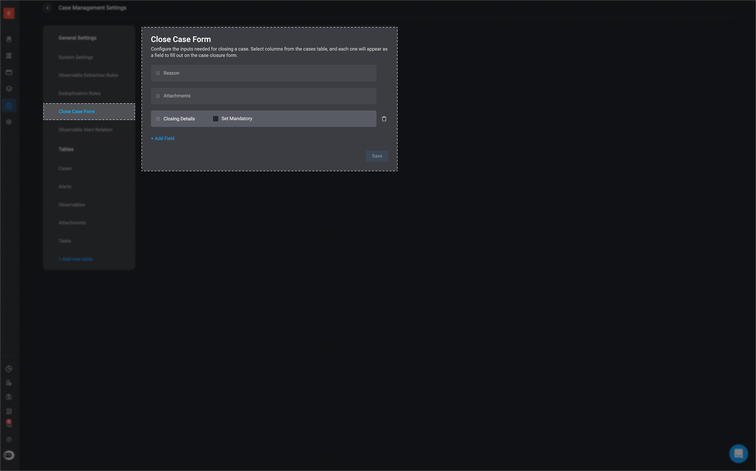This screenshot has height=471, width=756.
Task: Open the play box icon in left rail
Action: pos(9,397)
